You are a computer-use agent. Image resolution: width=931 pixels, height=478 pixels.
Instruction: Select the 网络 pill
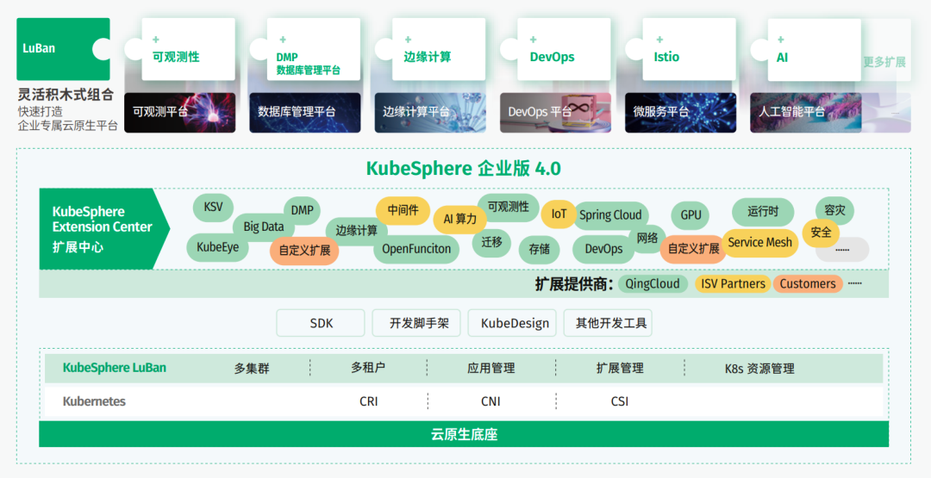point(647,239)
